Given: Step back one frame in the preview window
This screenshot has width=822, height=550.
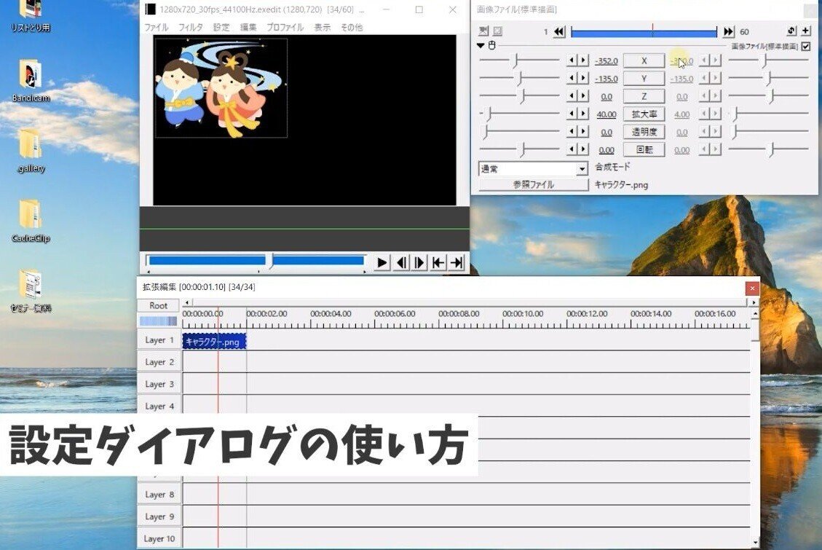Looking at the screenshot, I should pyautogui.click(x=401, y=262).
